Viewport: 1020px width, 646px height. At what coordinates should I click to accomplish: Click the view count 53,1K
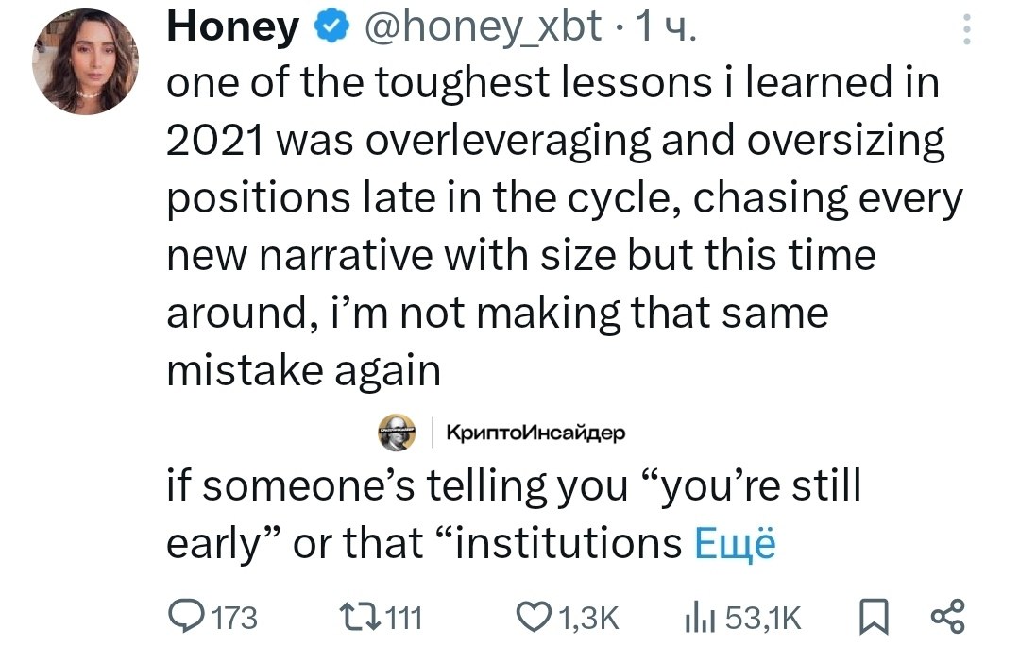[764, 618]
